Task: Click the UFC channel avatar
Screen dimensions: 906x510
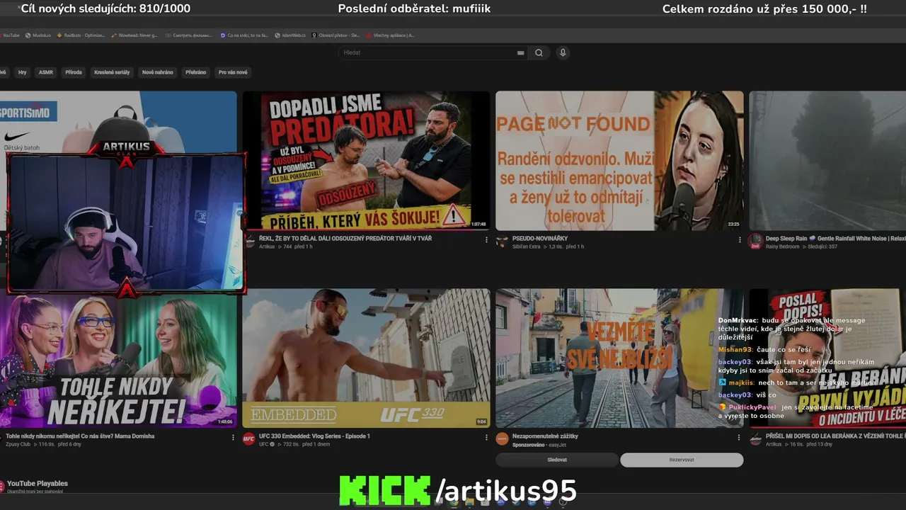Action: pos(249,439)
